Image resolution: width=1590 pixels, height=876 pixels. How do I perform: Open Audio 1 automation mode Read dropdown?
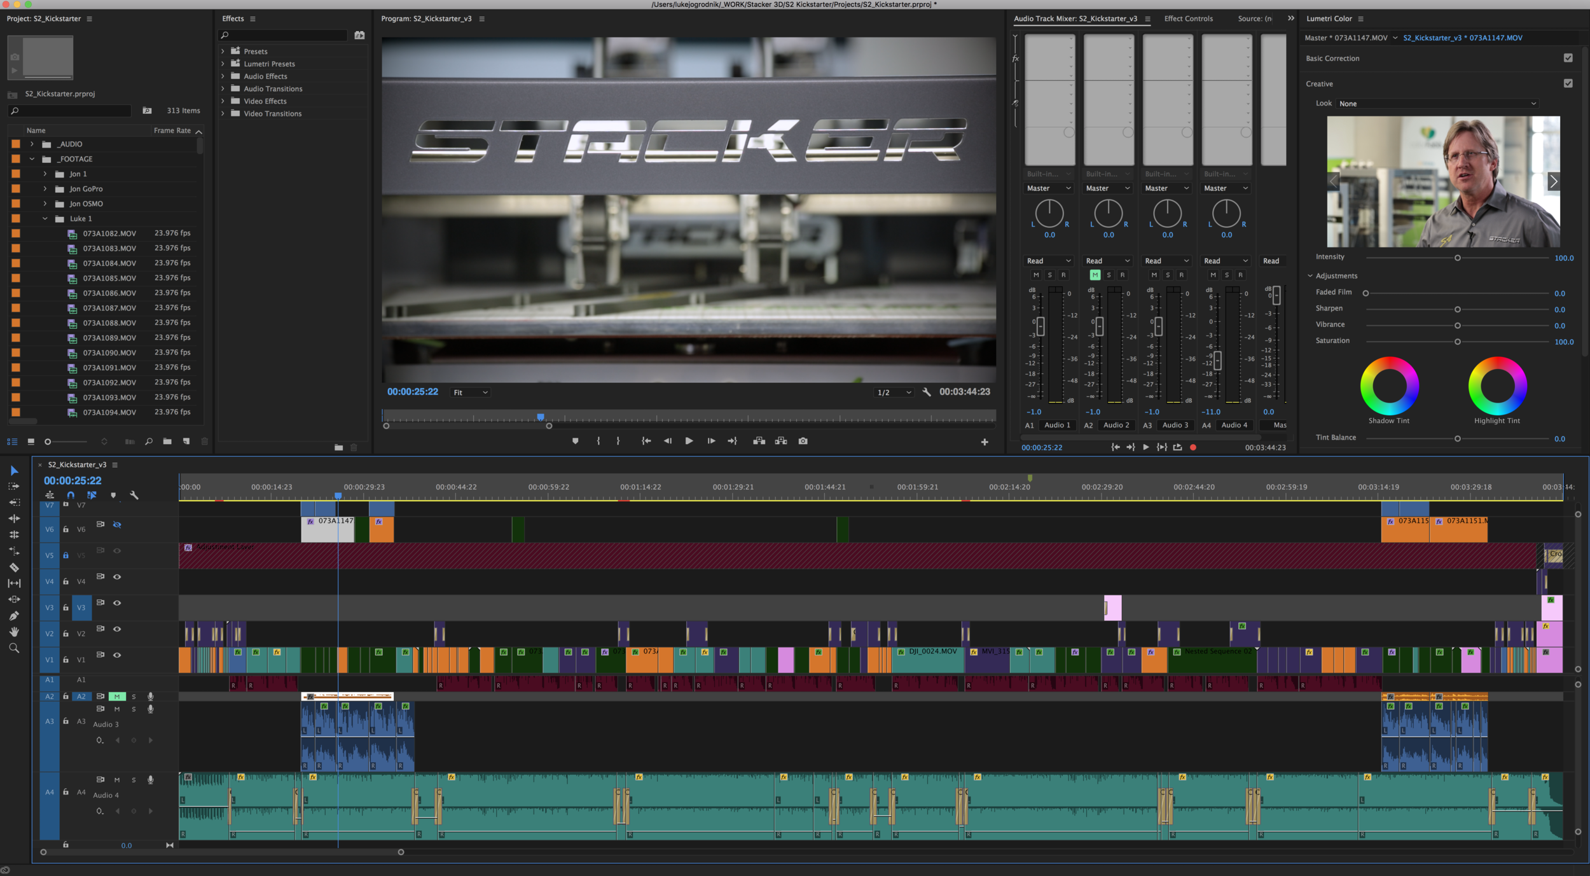point(1049,261)
